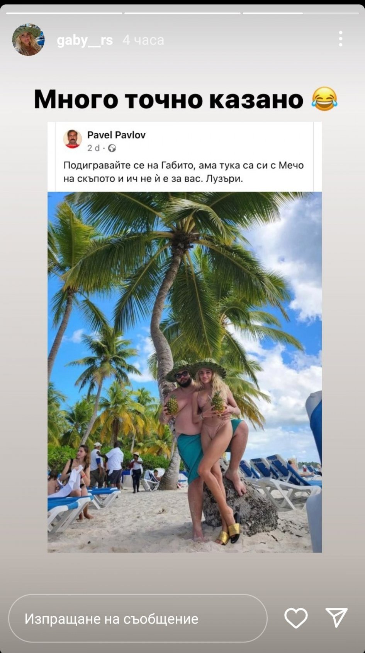Open Pavel Pavlov name link

click(116, 135)
